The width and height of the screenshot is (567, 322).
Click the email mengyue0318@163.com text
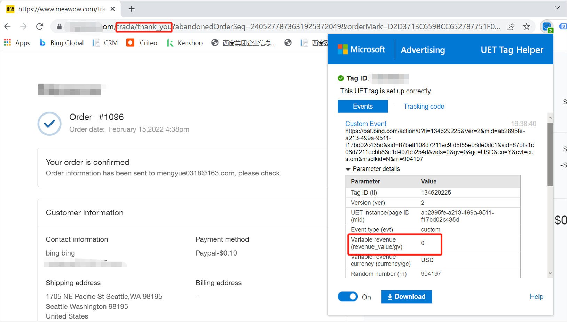coord(196,173)
